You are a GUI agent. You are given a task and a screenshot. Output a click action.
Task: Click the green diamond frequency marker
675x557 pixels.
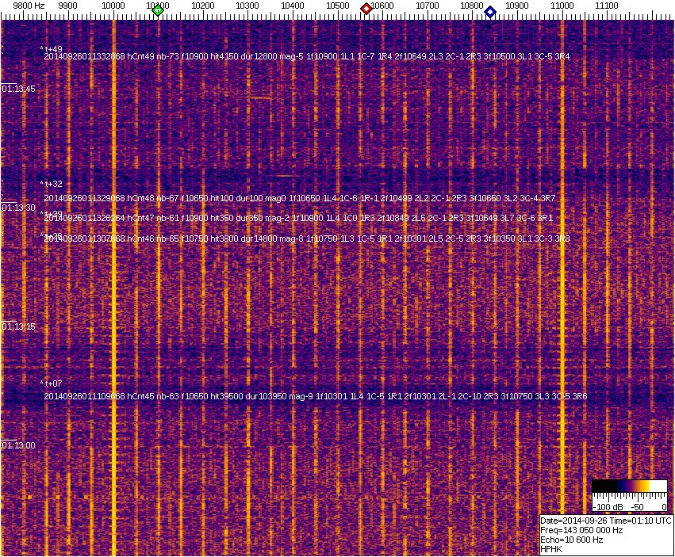[158, 10]
